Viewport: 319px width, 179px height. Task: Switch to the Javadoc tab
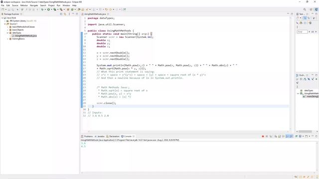click(100, 136)
